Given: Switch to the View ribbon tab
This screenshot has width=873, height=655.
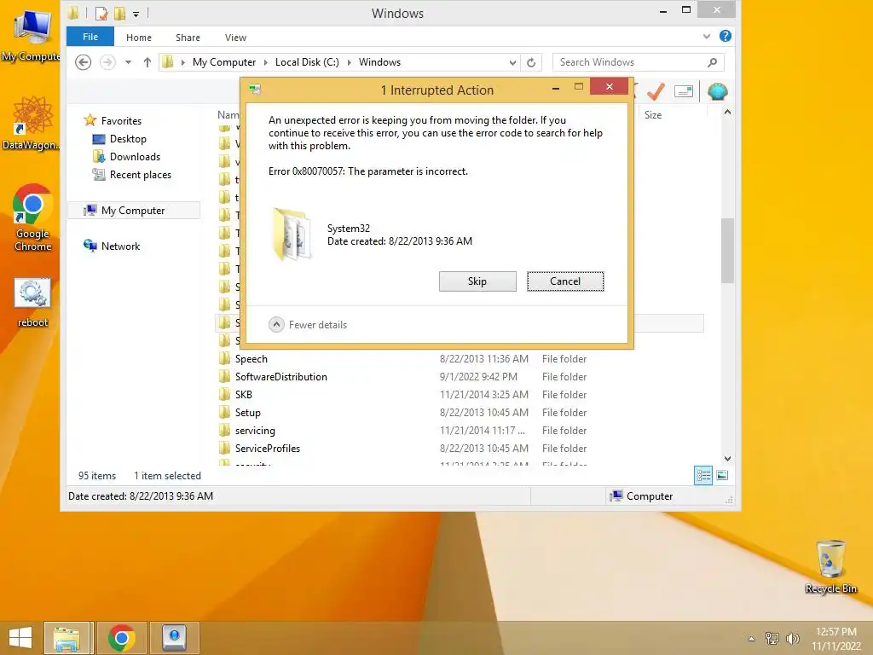Looking at the screenshot, I should coord(235,38).
